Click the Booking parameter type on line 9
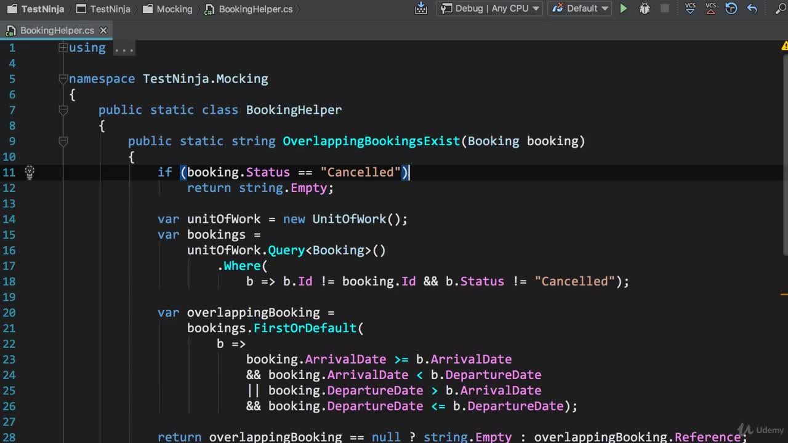Image resolution: width=788 pixels, height=443 pixels. click(x=493, y=141)
